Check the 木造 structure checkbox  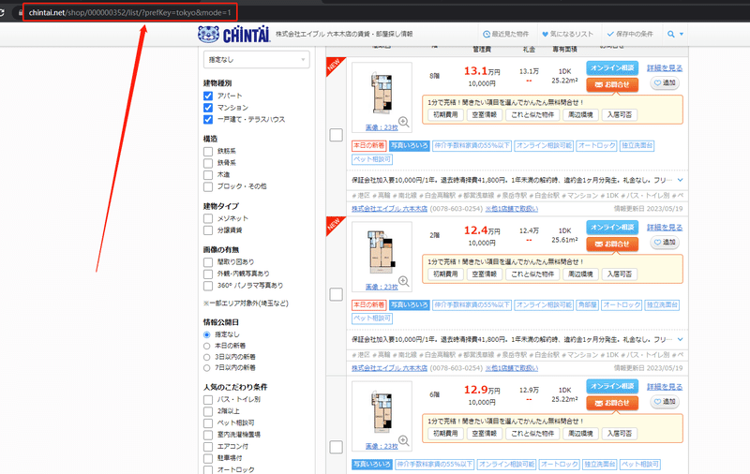tap(208, 175)
